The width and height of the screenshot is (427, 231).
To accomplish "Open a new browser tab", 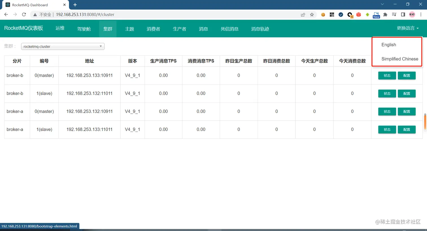I will coord(75,5).
